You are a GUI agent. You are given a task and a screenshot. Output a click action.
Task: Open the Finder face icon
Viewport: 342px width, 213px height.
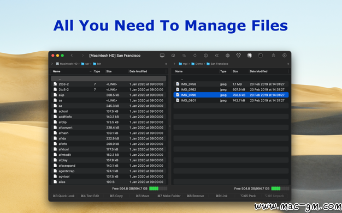[249, 56]
